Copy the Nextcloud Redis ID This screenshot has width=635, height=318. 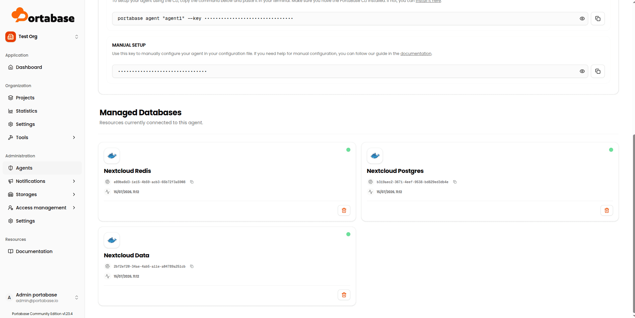click(x=192, y=182)
